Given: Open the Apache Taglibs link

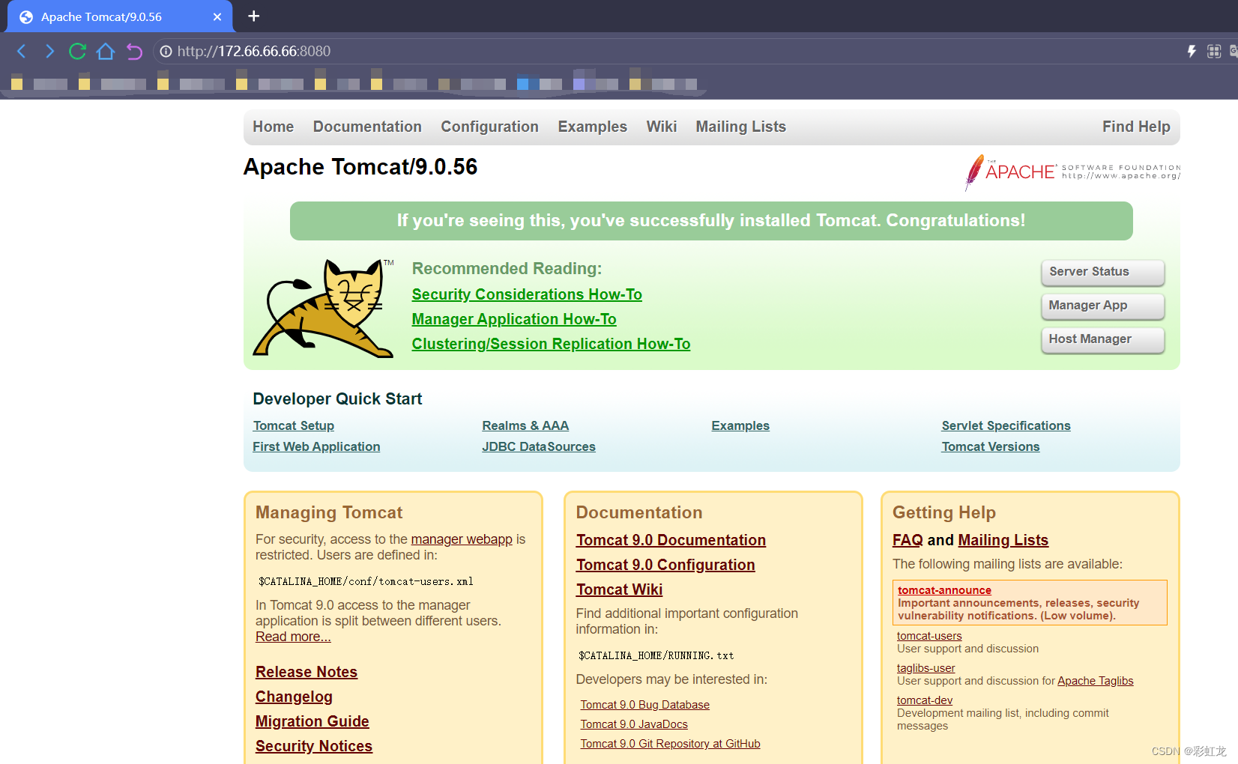Looking at the screenshot, I should point(1095,681).
